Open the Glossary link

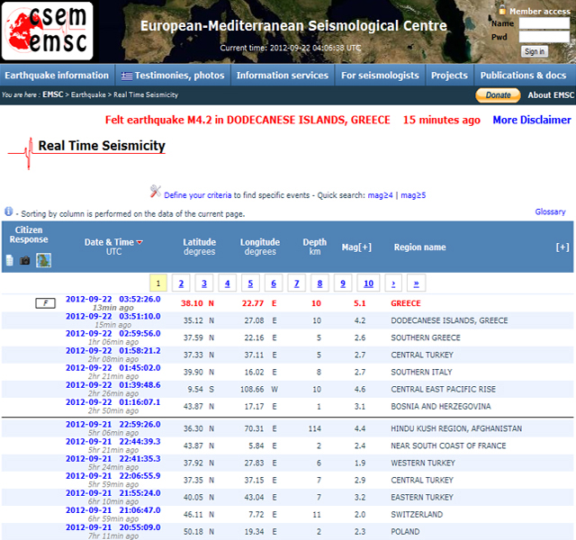coord(550,212)
